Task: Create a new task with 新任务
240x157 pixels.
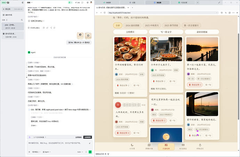Action: 13,9
